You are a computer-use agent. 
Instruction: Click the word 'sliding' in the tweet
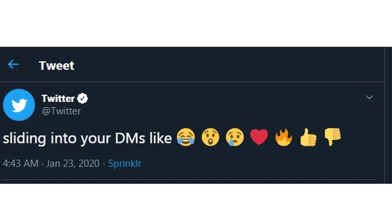coord(24,139)
